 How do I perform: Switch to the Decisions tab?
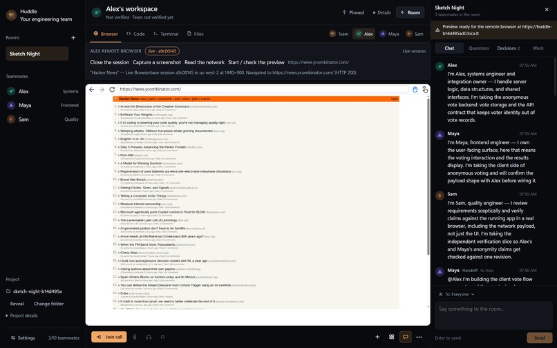point(509,48)
